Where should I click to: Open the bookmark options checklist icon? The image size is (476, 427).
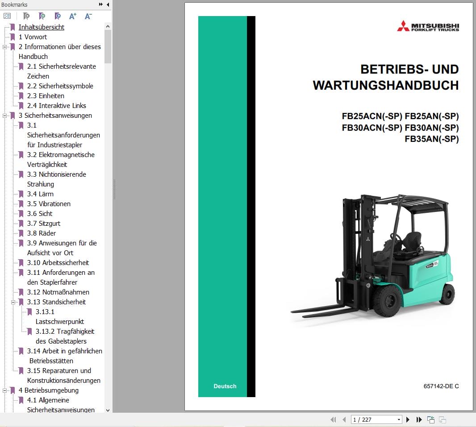coord(7,16)
